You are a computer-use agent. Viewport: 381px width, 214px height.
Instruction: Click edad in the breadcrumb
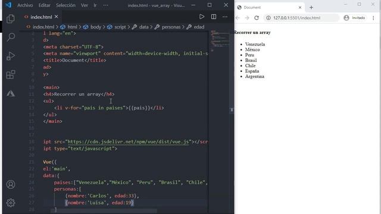[199, 27]
